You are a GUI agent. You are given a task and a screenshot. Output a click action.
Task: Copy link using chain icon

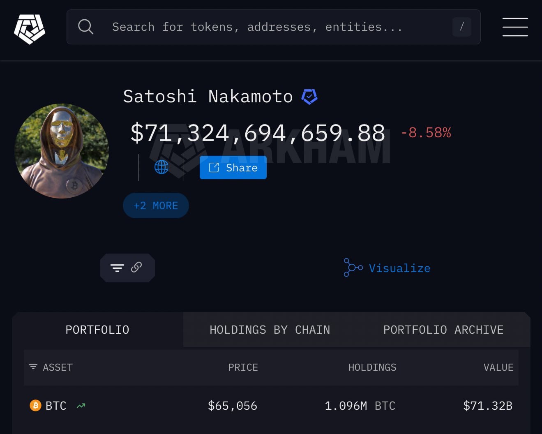click(136, 268)
